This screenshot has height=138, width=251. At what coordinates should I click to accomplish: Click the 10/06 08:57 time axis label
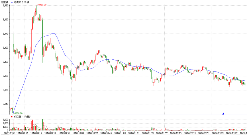tap(22, 133)
